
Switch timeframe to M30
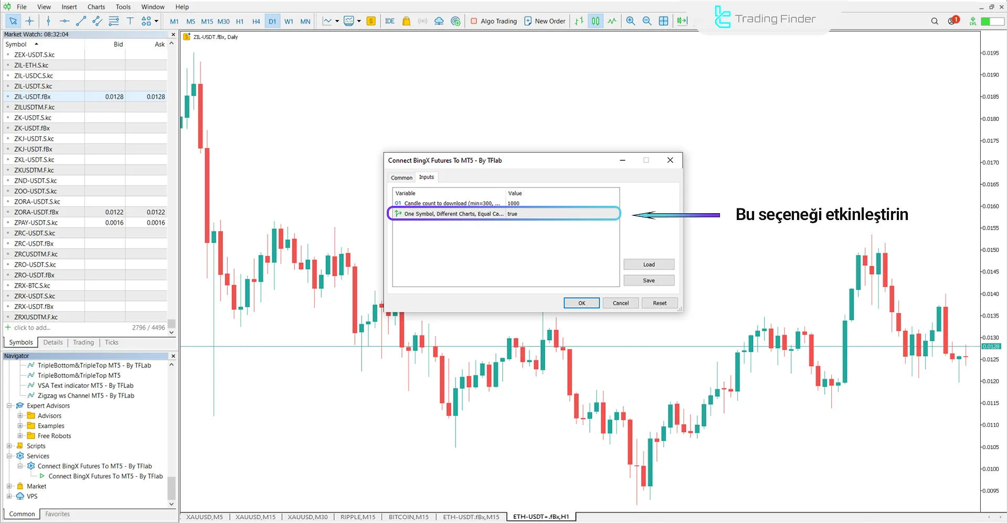point(224,22)
